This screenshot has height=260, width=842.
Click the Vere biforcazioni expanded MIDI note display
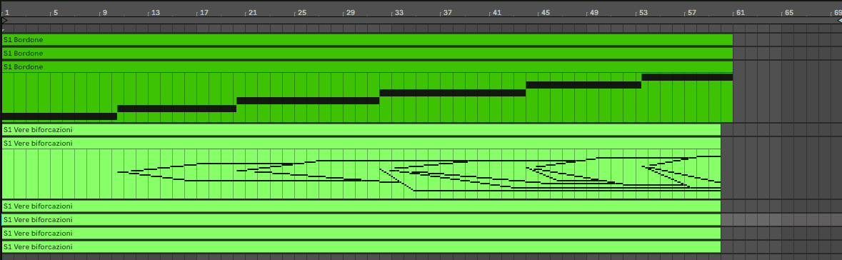pos(361,174)
